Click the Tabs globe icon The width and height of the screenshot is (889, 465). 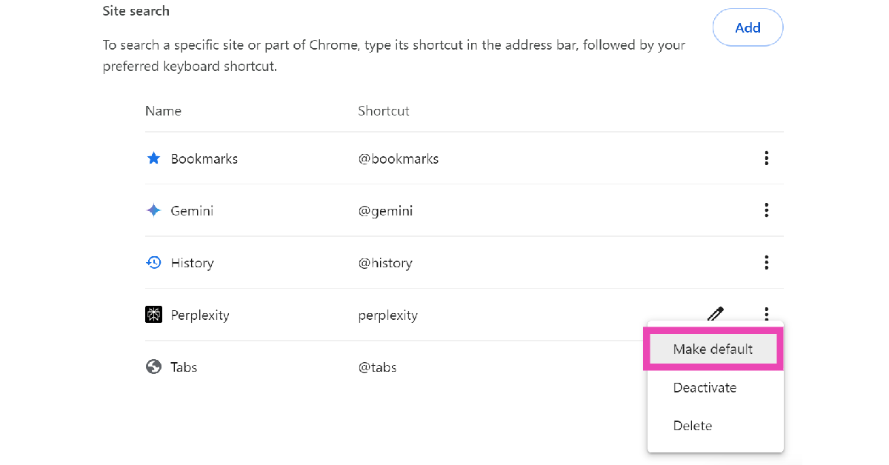point(153,367)
